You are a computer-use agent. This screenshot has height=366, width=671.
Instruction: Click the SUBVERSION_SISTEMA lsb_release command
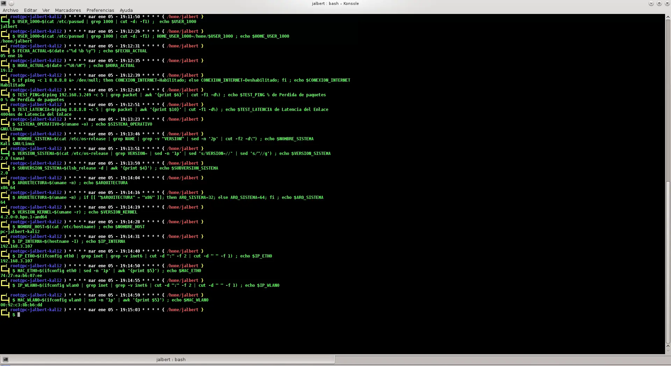coord(118,168)
